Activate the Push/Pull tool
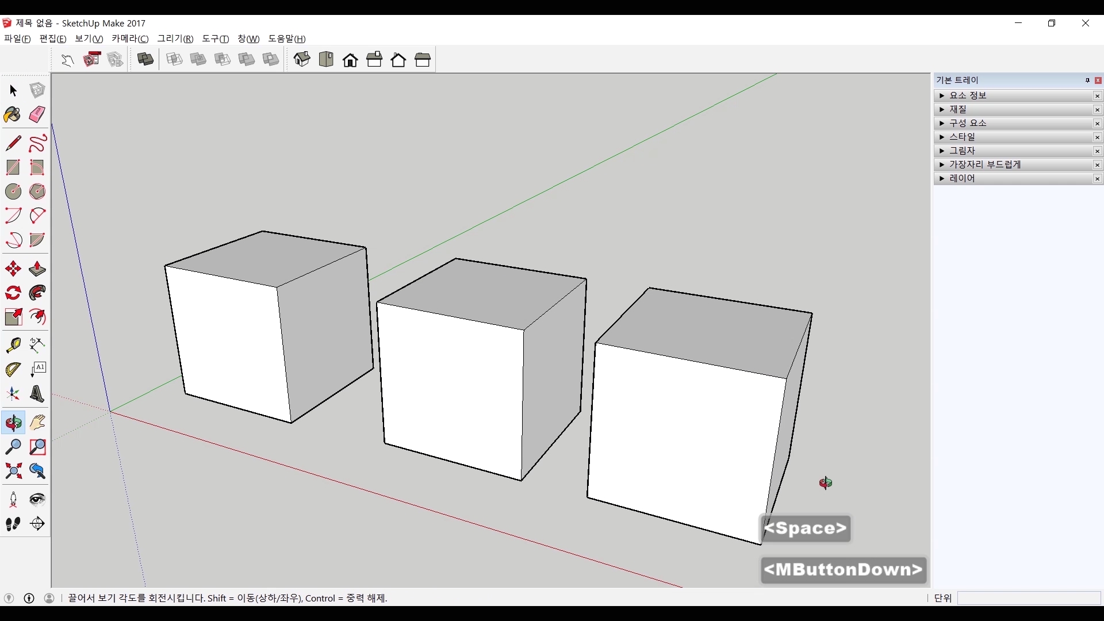Screen dimensions: 1104x621 [x=37, y=269]
